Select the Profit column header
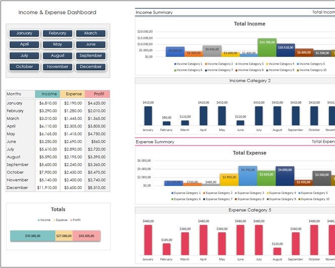 (97, 94)
